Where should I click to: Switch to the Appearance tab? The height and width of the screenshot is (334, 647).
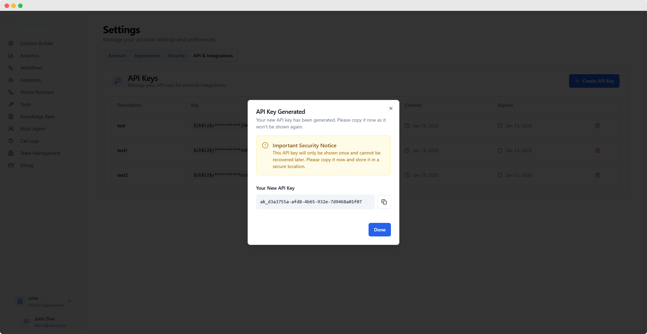[147, 56]
